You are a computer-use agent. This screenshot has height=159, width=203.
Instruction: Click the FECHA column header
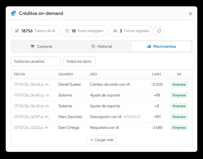pos(19,74)
